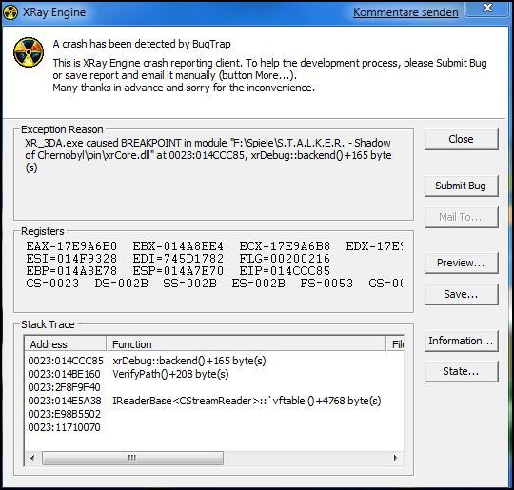The image size is (514, 490).
Task: Click segment register SS=002B
Action: pos(189,284)
